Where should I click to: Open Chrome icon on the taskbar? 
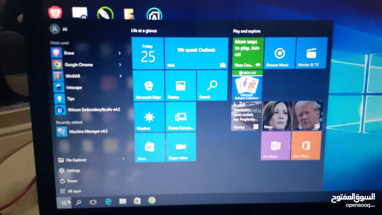coord(152,200)
